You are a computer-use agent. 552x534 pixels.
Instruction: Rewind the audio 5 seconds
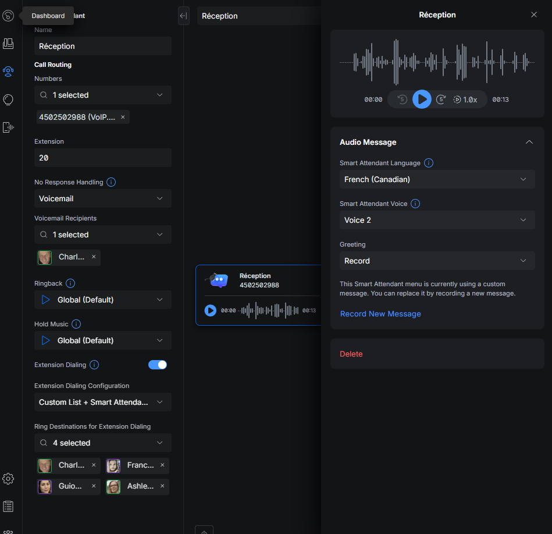coord(402,99)
